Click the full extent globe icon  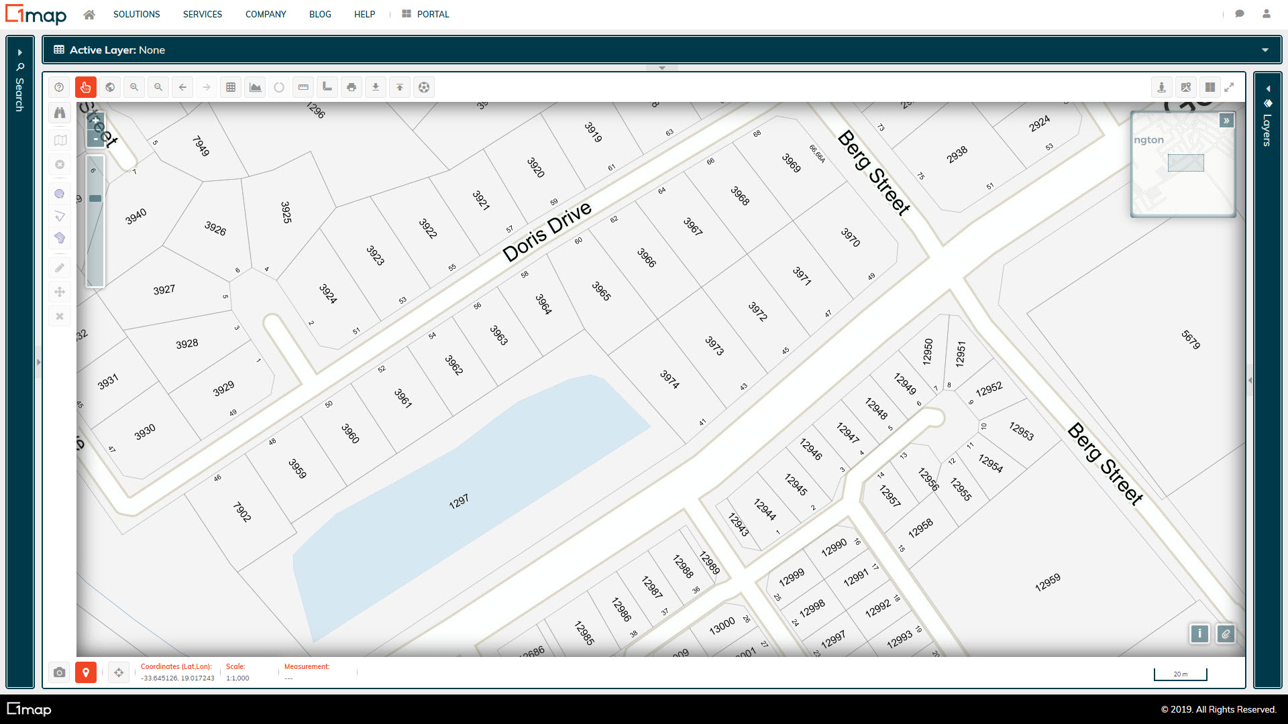pyautogui.click(x=110, y=87)
